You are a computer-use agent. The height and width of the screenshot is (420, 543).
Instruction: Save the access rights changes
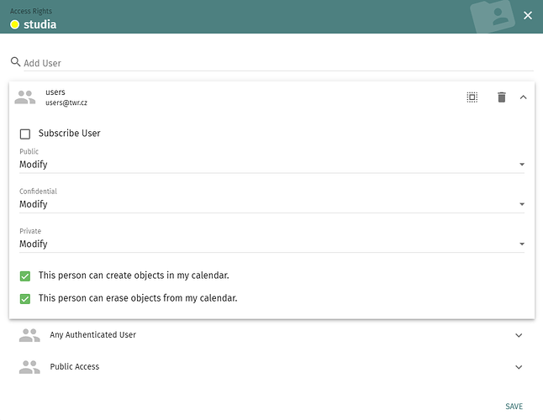click(514, 407)
